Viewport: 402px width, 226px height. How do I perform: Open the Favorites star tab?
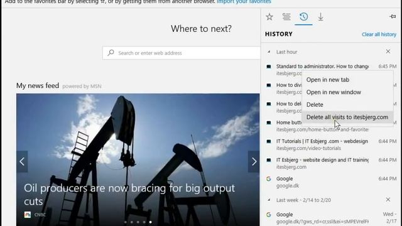pyautogui.click(x=269, y=17)
